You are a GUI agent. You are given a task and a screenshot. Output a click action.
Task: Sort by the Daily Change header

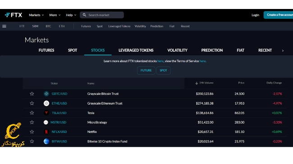pyautogui.click(x=274, y=83)
